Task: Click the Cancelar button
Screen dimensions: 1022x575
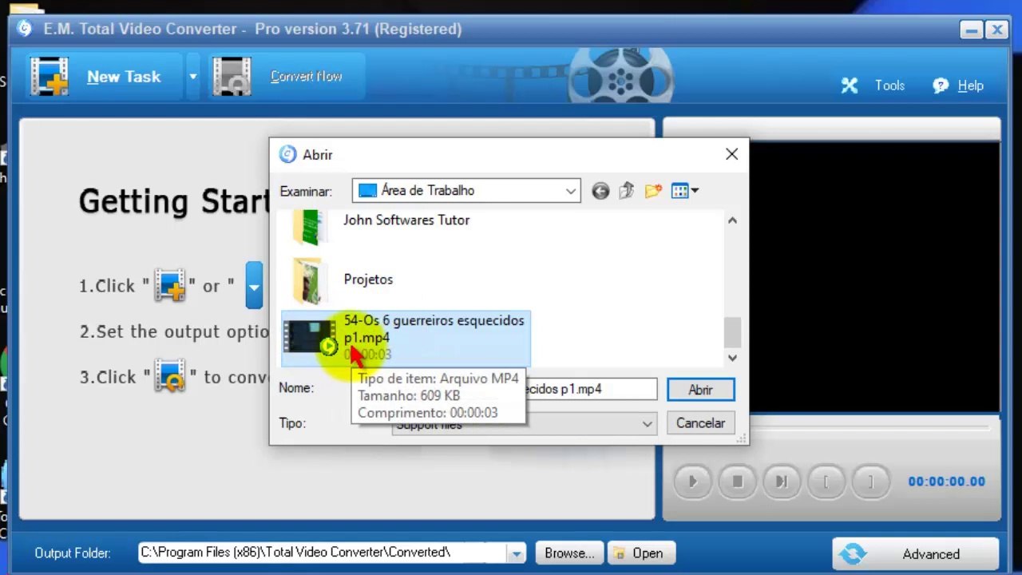Action: pyautogui.click(x=700, y=423)
